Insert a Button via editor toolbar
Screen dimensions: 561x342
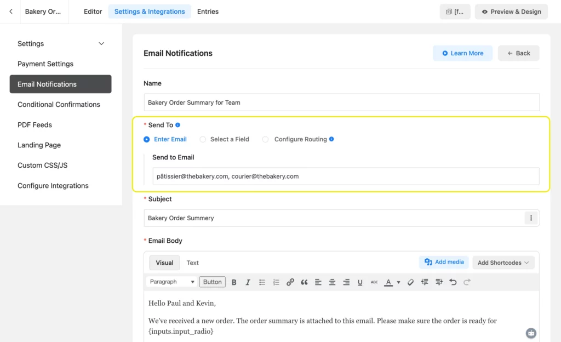[x=213, y=282]
